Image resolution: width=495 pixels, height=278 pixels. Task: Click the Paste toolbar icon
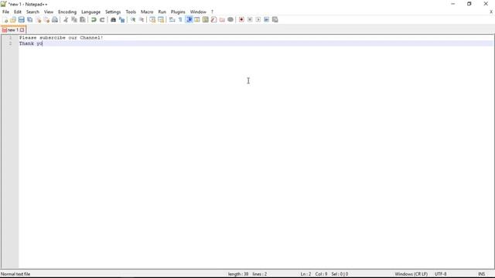(x=83, y=19)
